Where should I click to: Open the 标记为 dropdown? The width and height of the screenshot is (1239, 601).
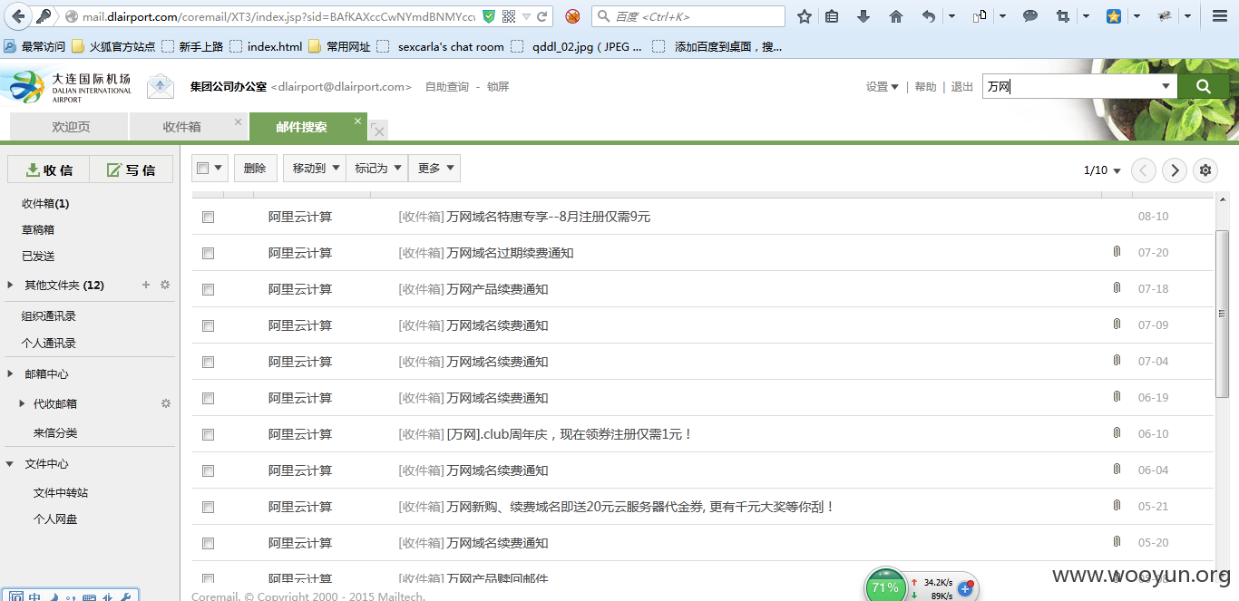377,168
